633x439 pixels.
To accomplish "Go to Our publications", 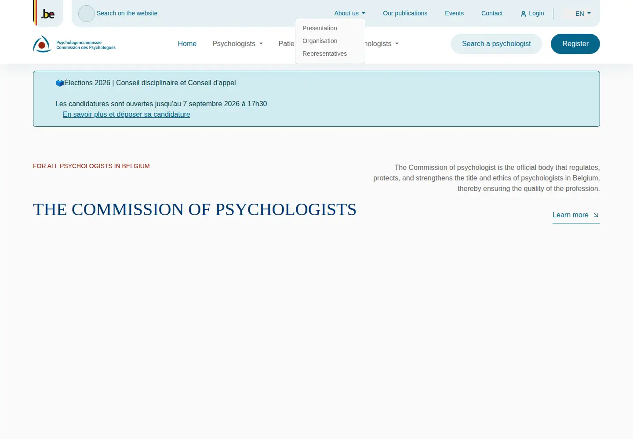I will [405, 13].
